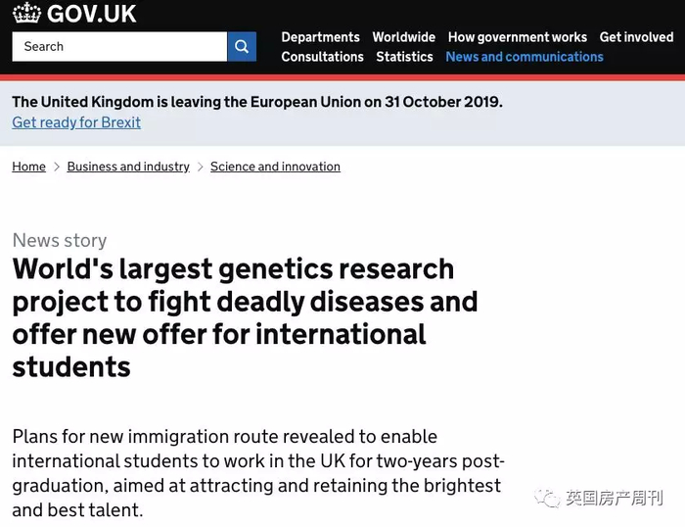
Task: Click the chevron before Science and innovation
Action: (201, 168)
